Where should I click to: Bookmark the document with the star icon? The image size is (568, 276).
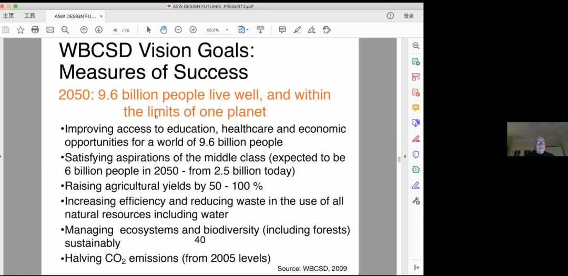coord(21,30)
